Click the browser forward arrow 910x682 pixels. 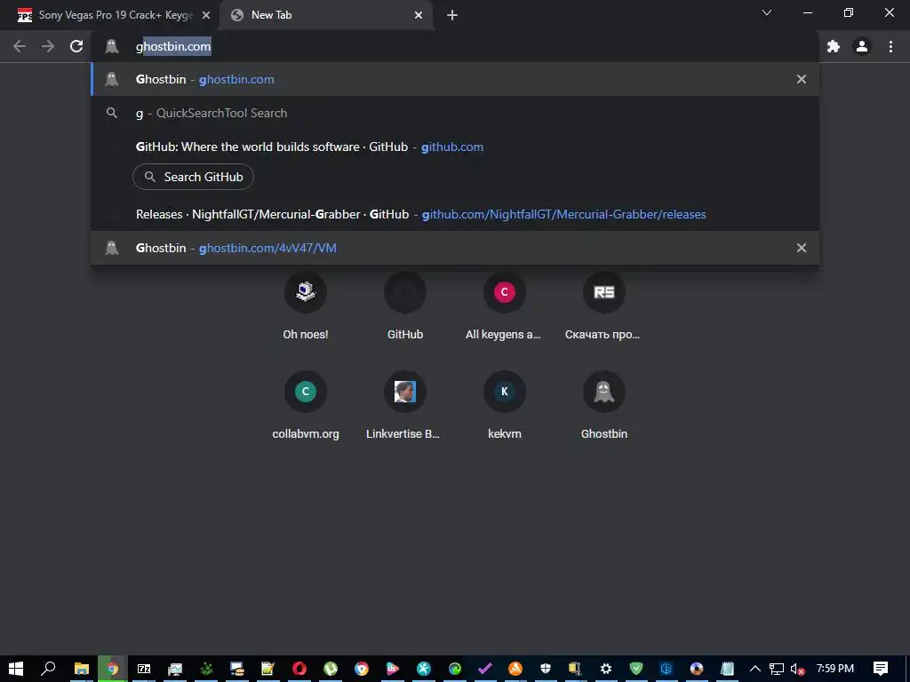[x=48, y=46]
